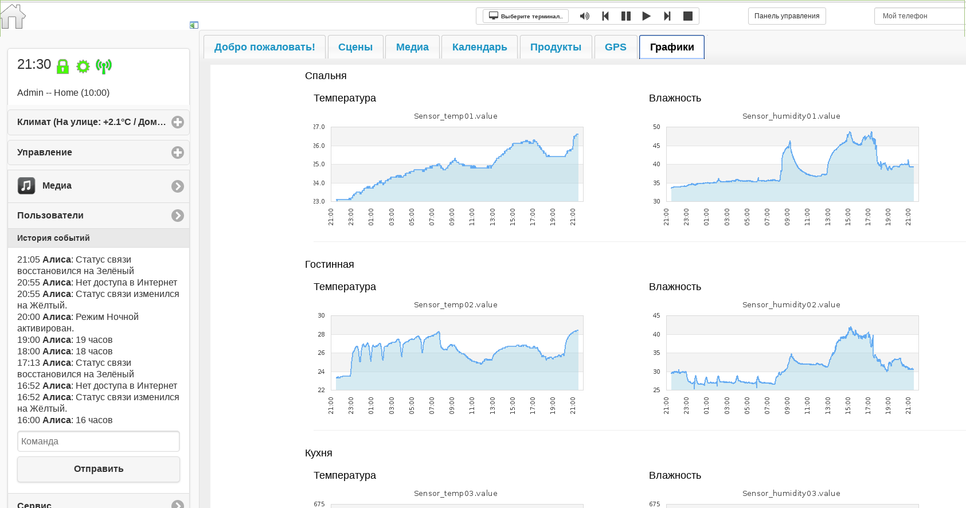Click the green gear status icon
The width and height of the screenshot is (966, 508).
[83, 67]
